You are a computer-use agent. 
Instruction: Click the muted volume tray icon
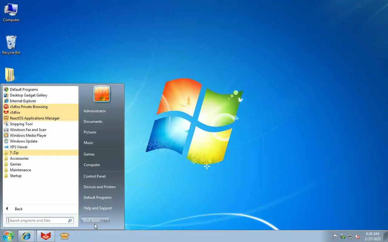click(x=358, y=236)
